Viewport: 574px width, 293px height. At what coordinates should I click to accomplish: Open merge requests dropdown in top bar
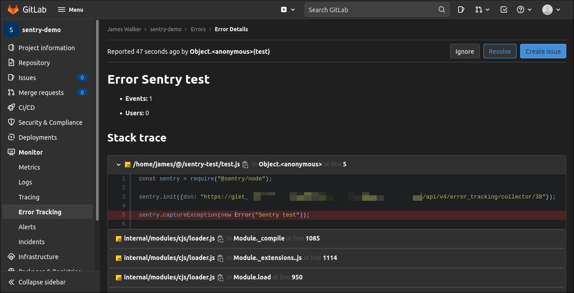[x=483, y=9]
